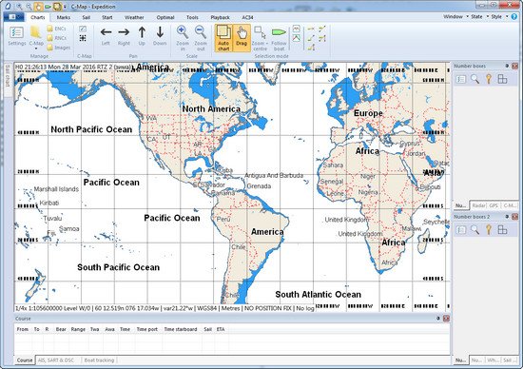The height and width of the screenshot is (369, 523).
Task: Switch to the Weather ribbon tab
Action: [x=134, y=17]
